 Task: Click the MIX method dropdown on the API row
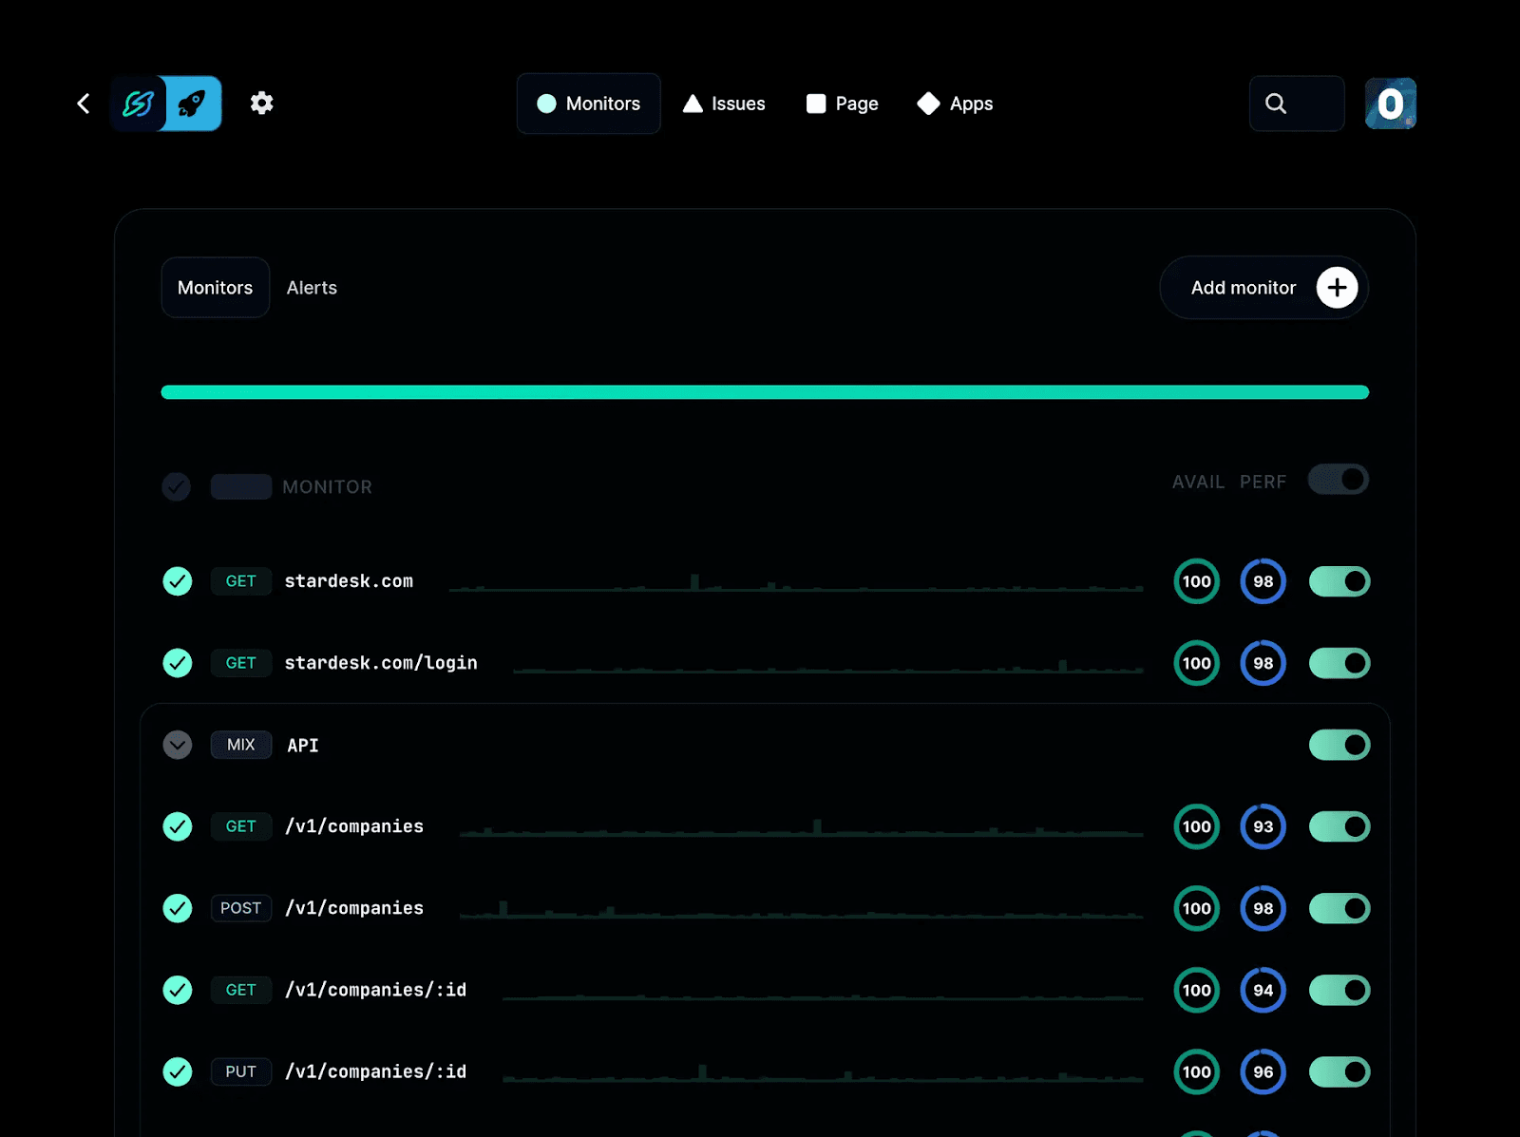point(240,745)
